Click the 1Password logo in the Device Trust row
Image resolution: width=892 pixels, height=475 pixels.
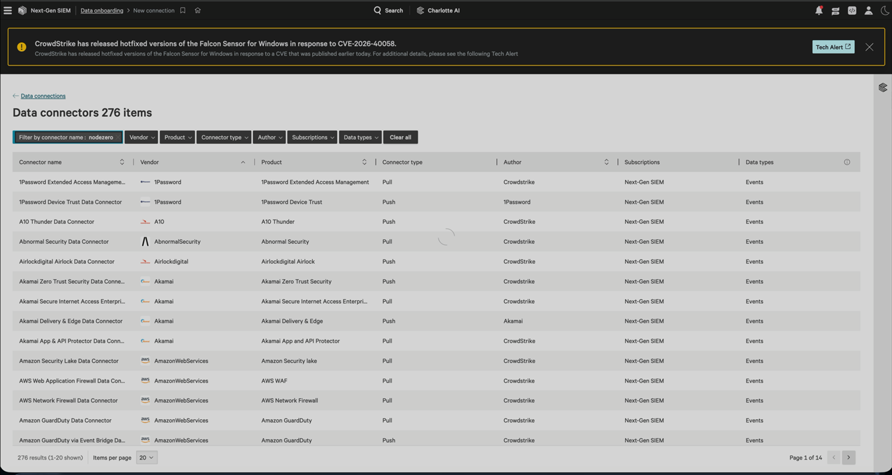[x=145, y=202]
